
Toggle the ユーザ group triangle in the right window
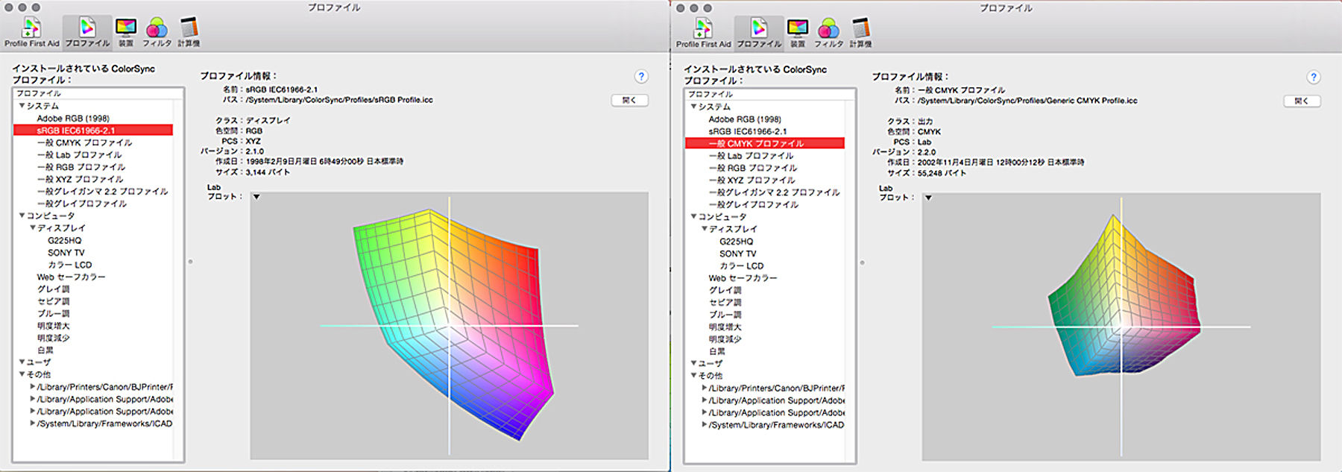click(x=693, y=363)
